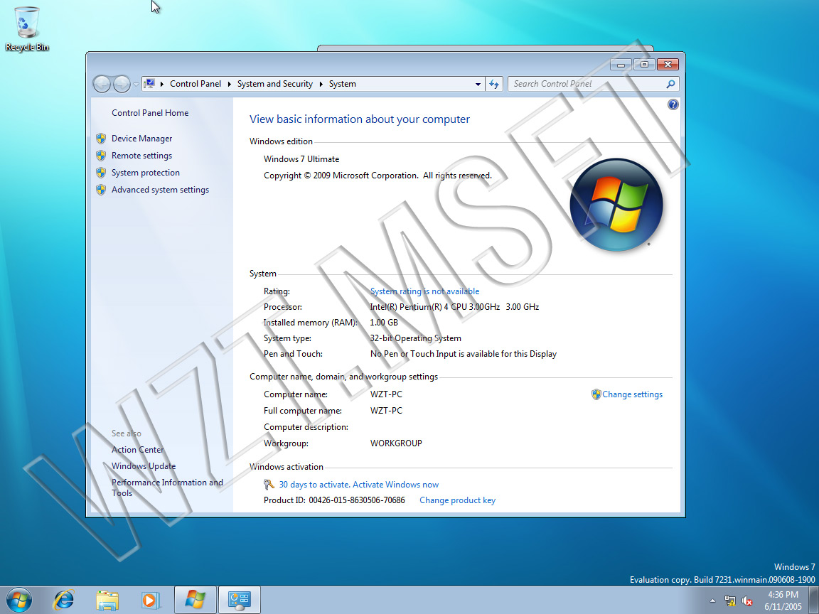Open Windows Update link
The width and height of the screenshot is (819, 614).
click(x=144, y=466)
